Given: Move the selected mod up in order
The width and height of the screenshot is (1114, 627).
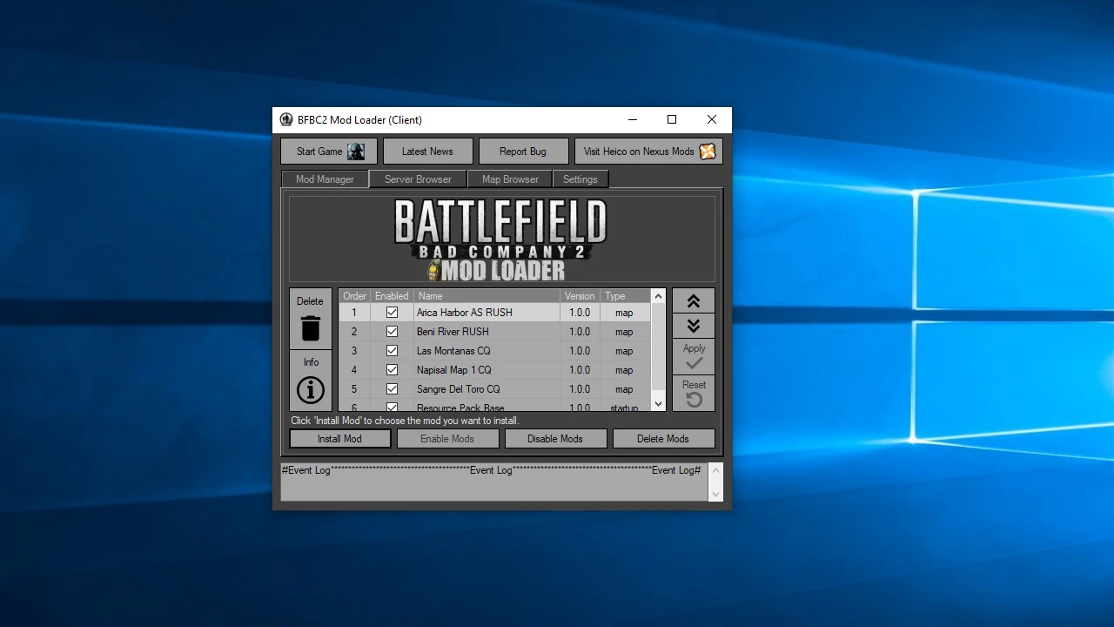Looking at the screenshot, I should (x=694, y=301).
